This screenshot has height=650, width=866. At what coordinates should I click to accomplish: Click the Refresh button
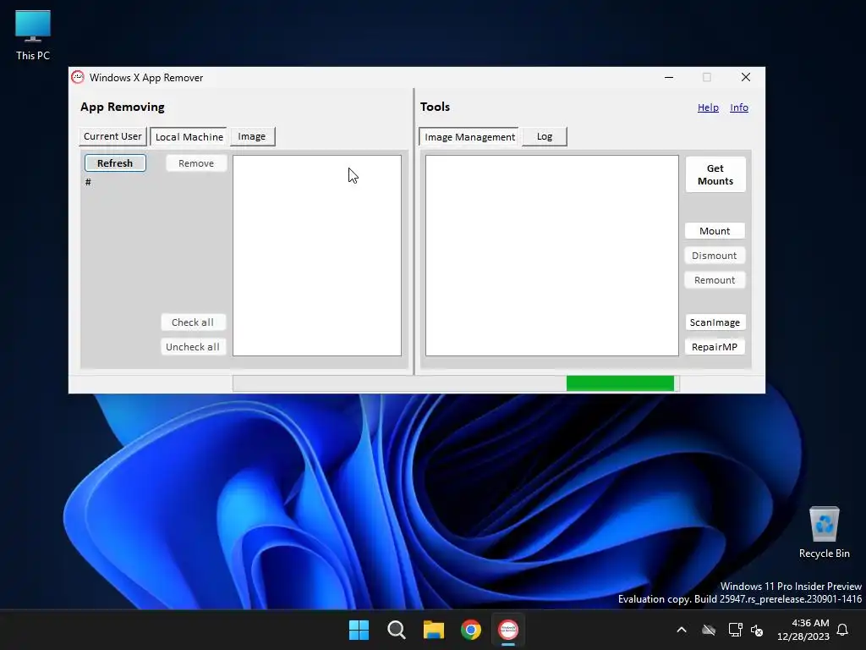coord(115,163)
